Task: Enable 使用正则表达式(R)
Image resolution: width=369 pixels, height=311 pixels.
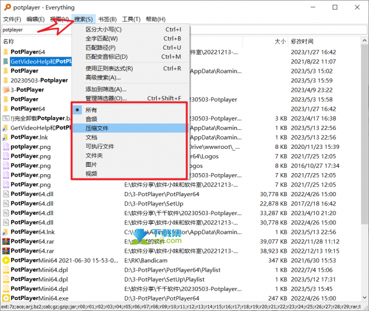Action: point(131,69)
